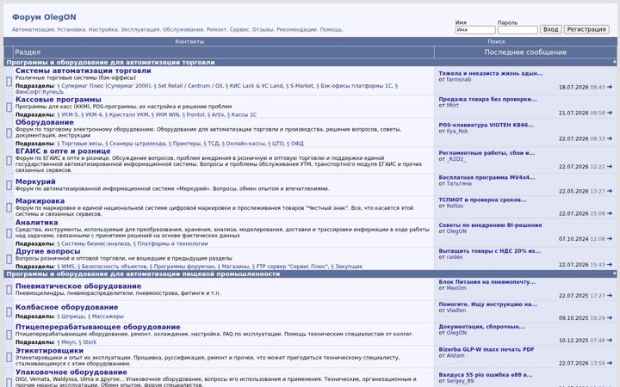Open the Этикетировщики forum
620x387 pixels.
click(49, 351)
